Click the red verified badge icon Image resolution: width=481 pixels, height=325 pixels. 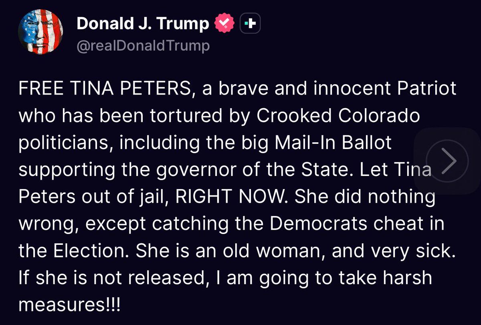point(225,25)
